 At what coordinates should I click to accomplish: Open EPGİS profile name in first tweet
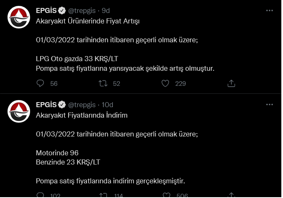pos(46,10)
